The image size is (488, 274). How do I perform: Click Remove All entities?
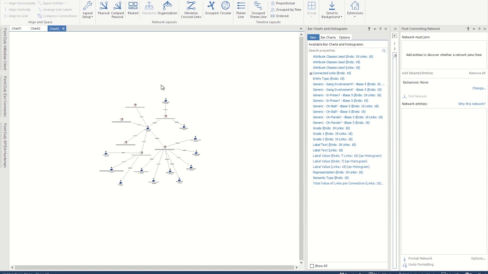click(x=477, y=73)
